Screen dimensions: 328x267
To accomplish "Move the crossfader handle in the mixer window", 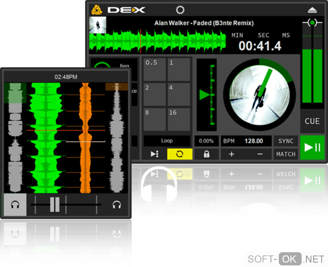I will click(x=55, y=204).
